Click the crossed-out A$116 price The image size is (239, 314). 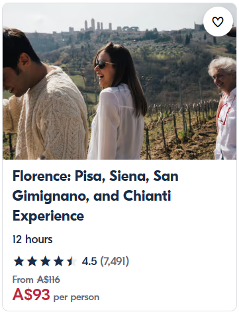[x=48, y=280]
